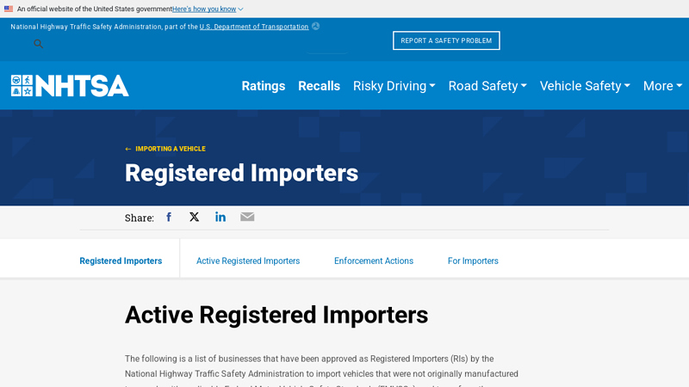This screenshot has width=689, height=387.
Task: Share page on Facebook
Action: 169,218
